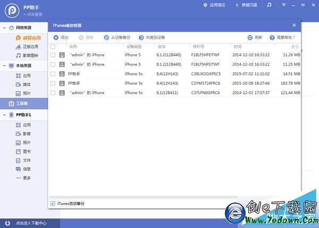Screen dimensions: 319x228
Task: Sort by the 序列号 column header
Action: pos(198,47)
